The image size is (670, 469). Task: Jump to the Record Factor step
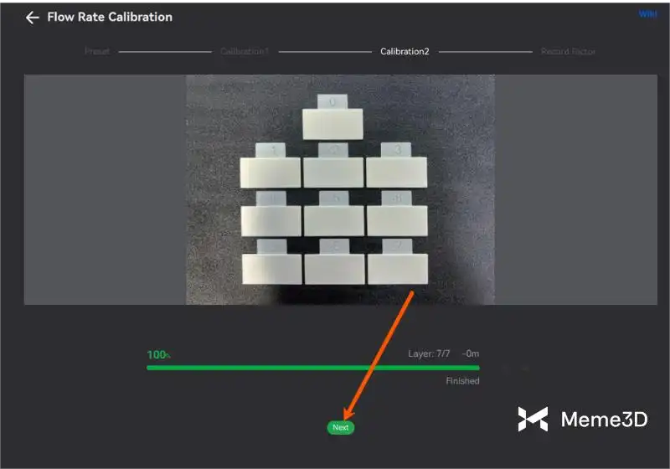[568, 52]
